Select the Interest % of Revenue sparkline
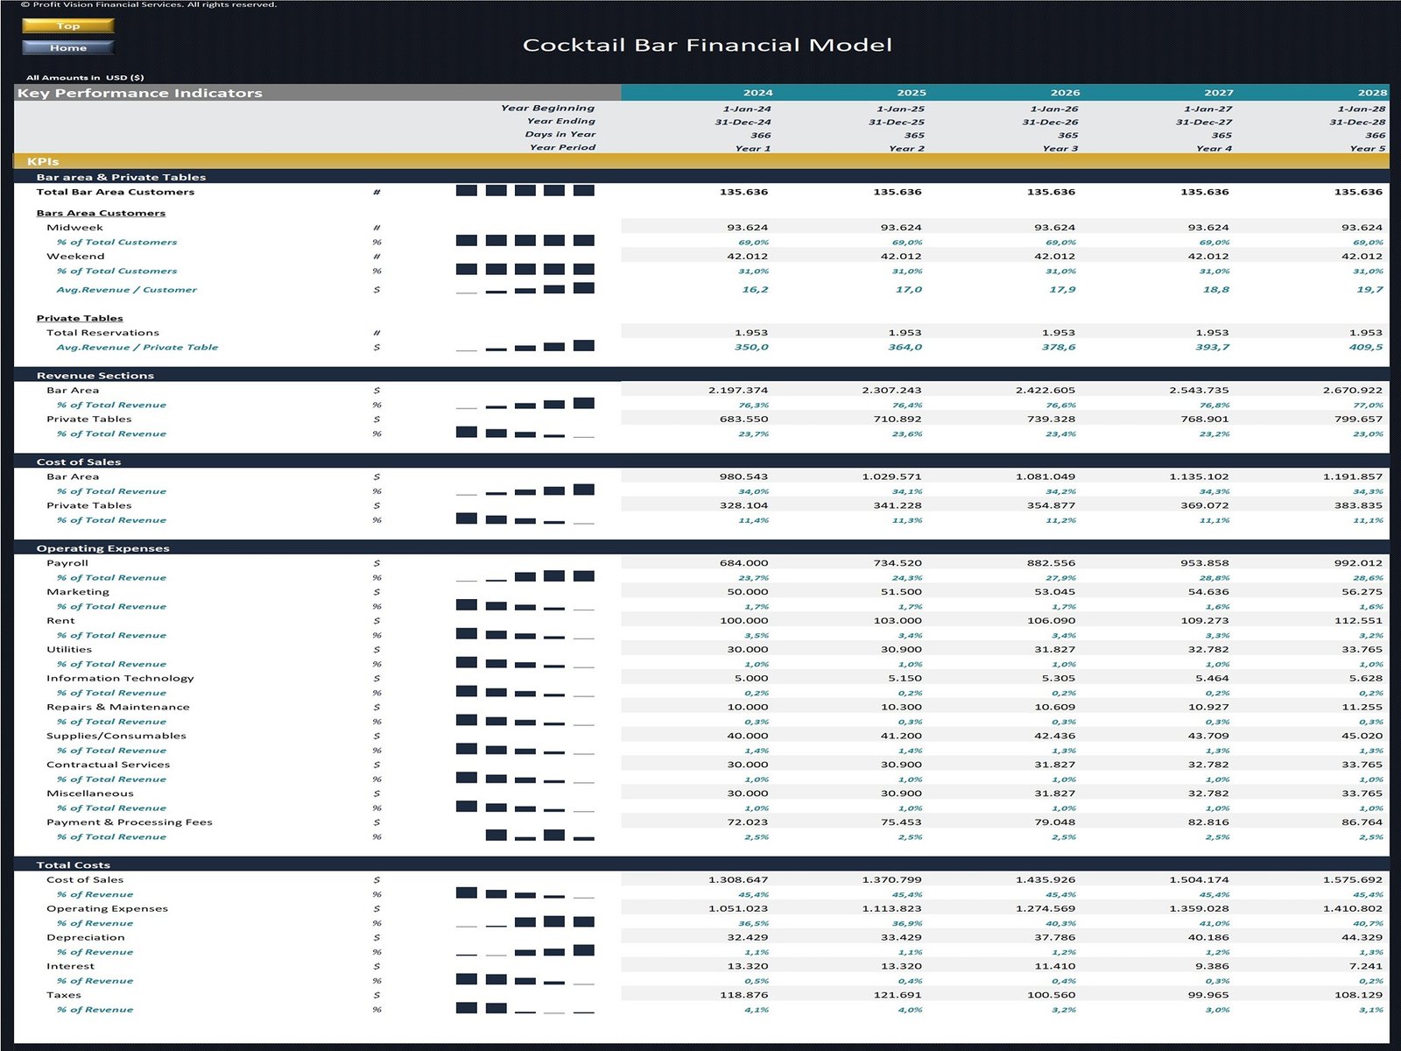1401x1051 pixels. [524, 980]
